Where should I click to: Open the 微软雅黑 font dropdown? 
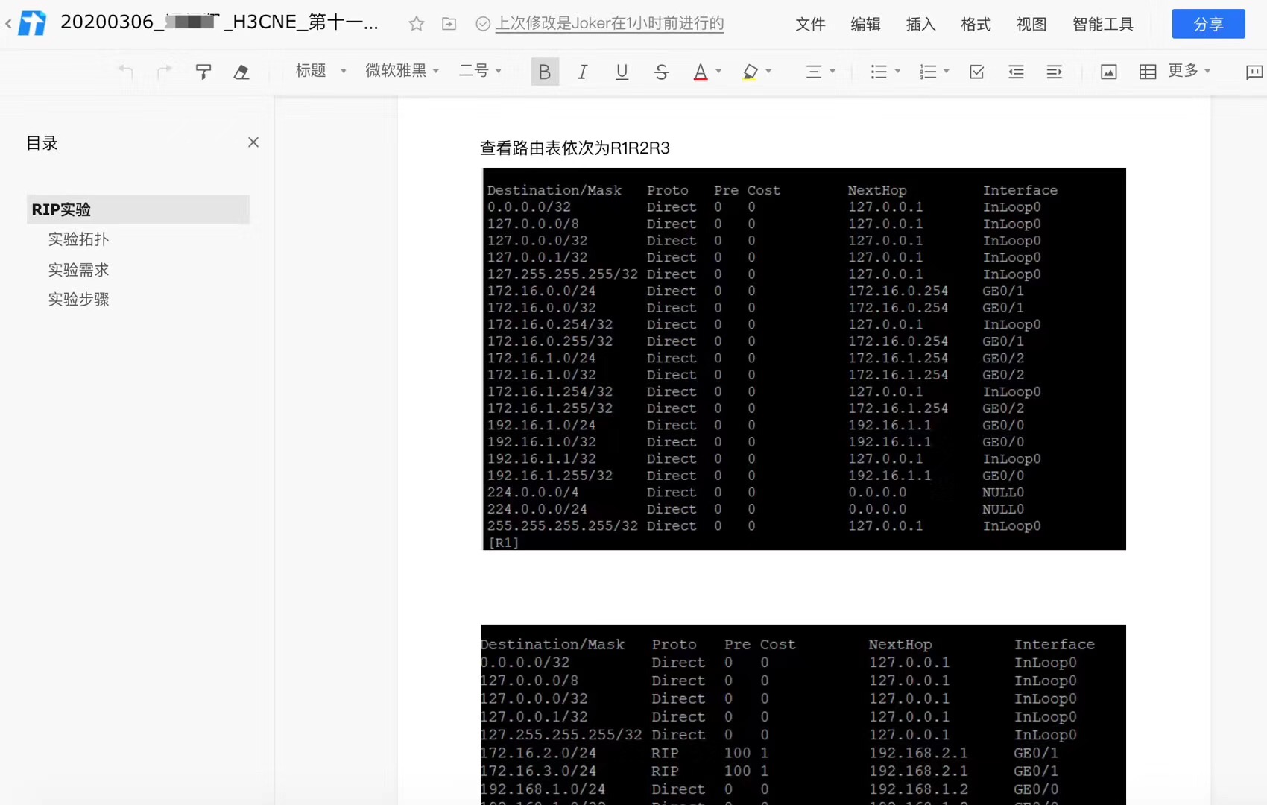click(402, 71)
